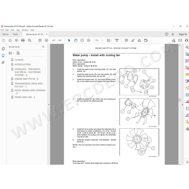Click the scrolling mode keyboard icon
The height and width of the screenshot is (189, 189).
pos(117,40)
